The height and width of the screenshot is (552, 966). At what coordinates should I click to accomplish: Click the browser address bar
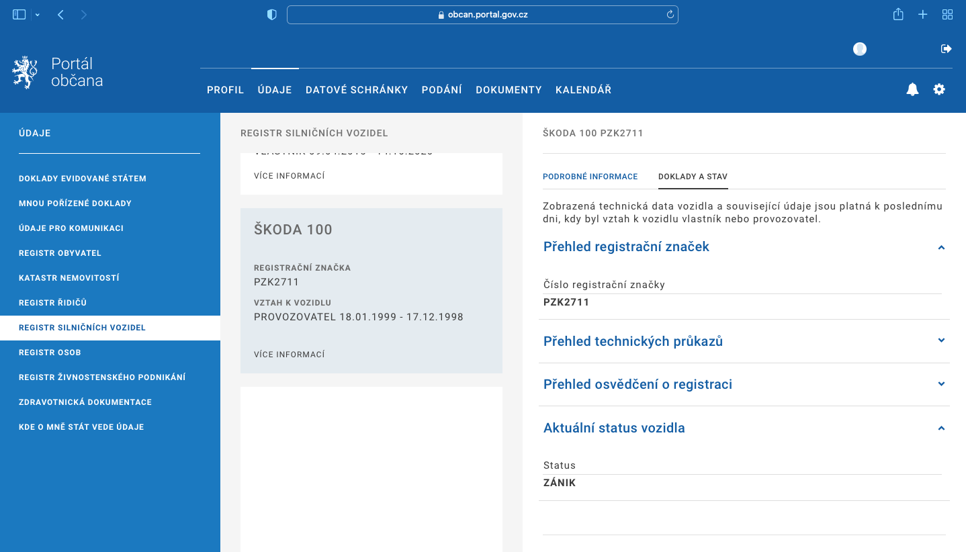coord(482,15)
